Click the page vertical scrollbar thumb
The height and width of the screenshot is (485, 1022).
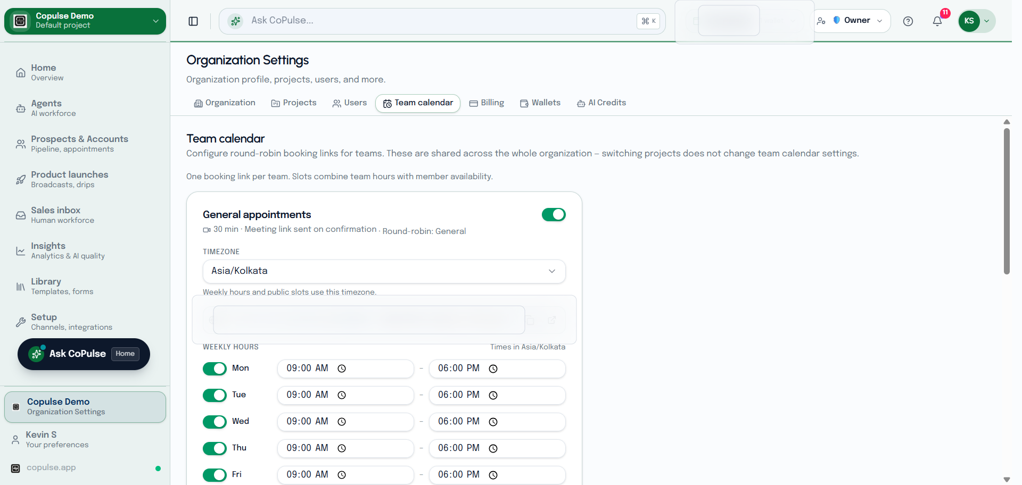pyautogui.click(x=1007, y=201)
